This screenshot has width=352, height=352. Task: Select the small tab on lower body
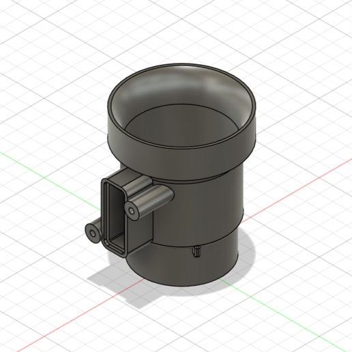click(x=196, y=251)
